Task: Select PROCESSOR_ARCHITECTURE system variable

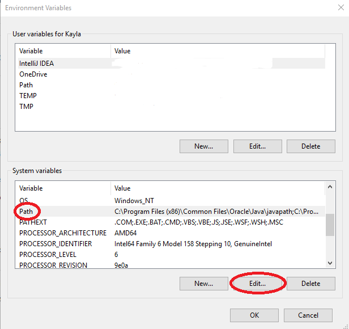Action: pyautogui.click(x=62, y=233)
